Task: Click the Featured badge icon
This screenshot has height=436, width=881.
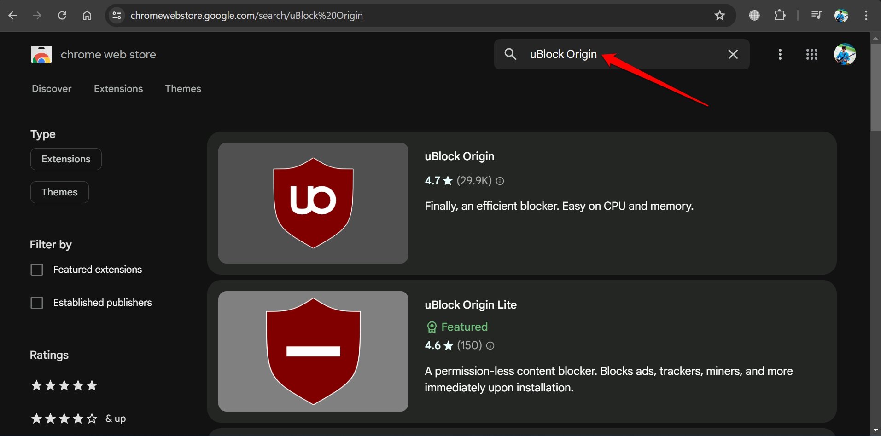Action: click(x=432, y=327)
